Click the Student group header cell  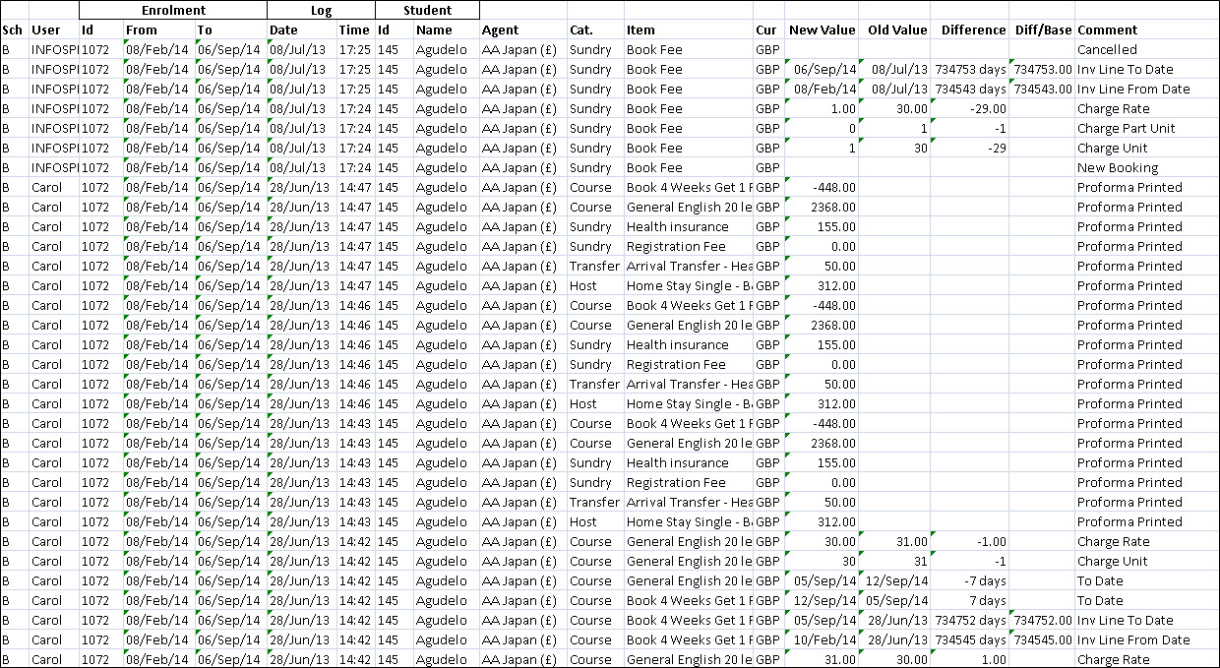point(427,10)
